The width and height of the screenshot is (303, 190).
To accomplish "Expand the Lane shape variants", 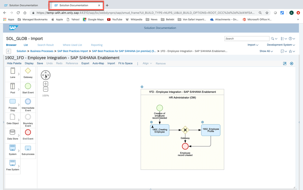I will [19, 74].
